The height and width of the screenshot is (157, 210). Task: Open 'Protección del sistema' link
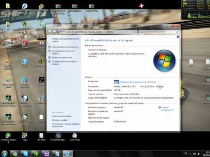[x=62, y=58]
